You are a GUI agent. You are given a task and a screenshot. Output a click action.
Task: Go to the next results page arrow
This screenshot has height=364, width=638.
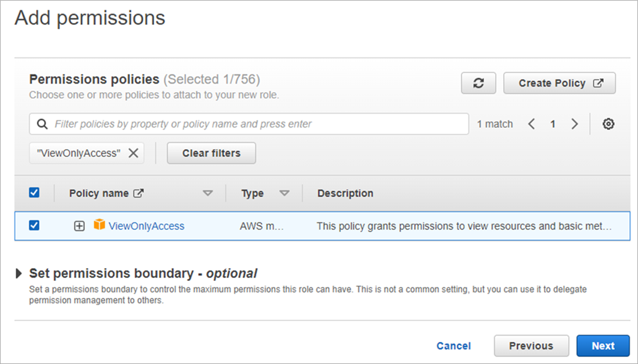coord(575,124)
